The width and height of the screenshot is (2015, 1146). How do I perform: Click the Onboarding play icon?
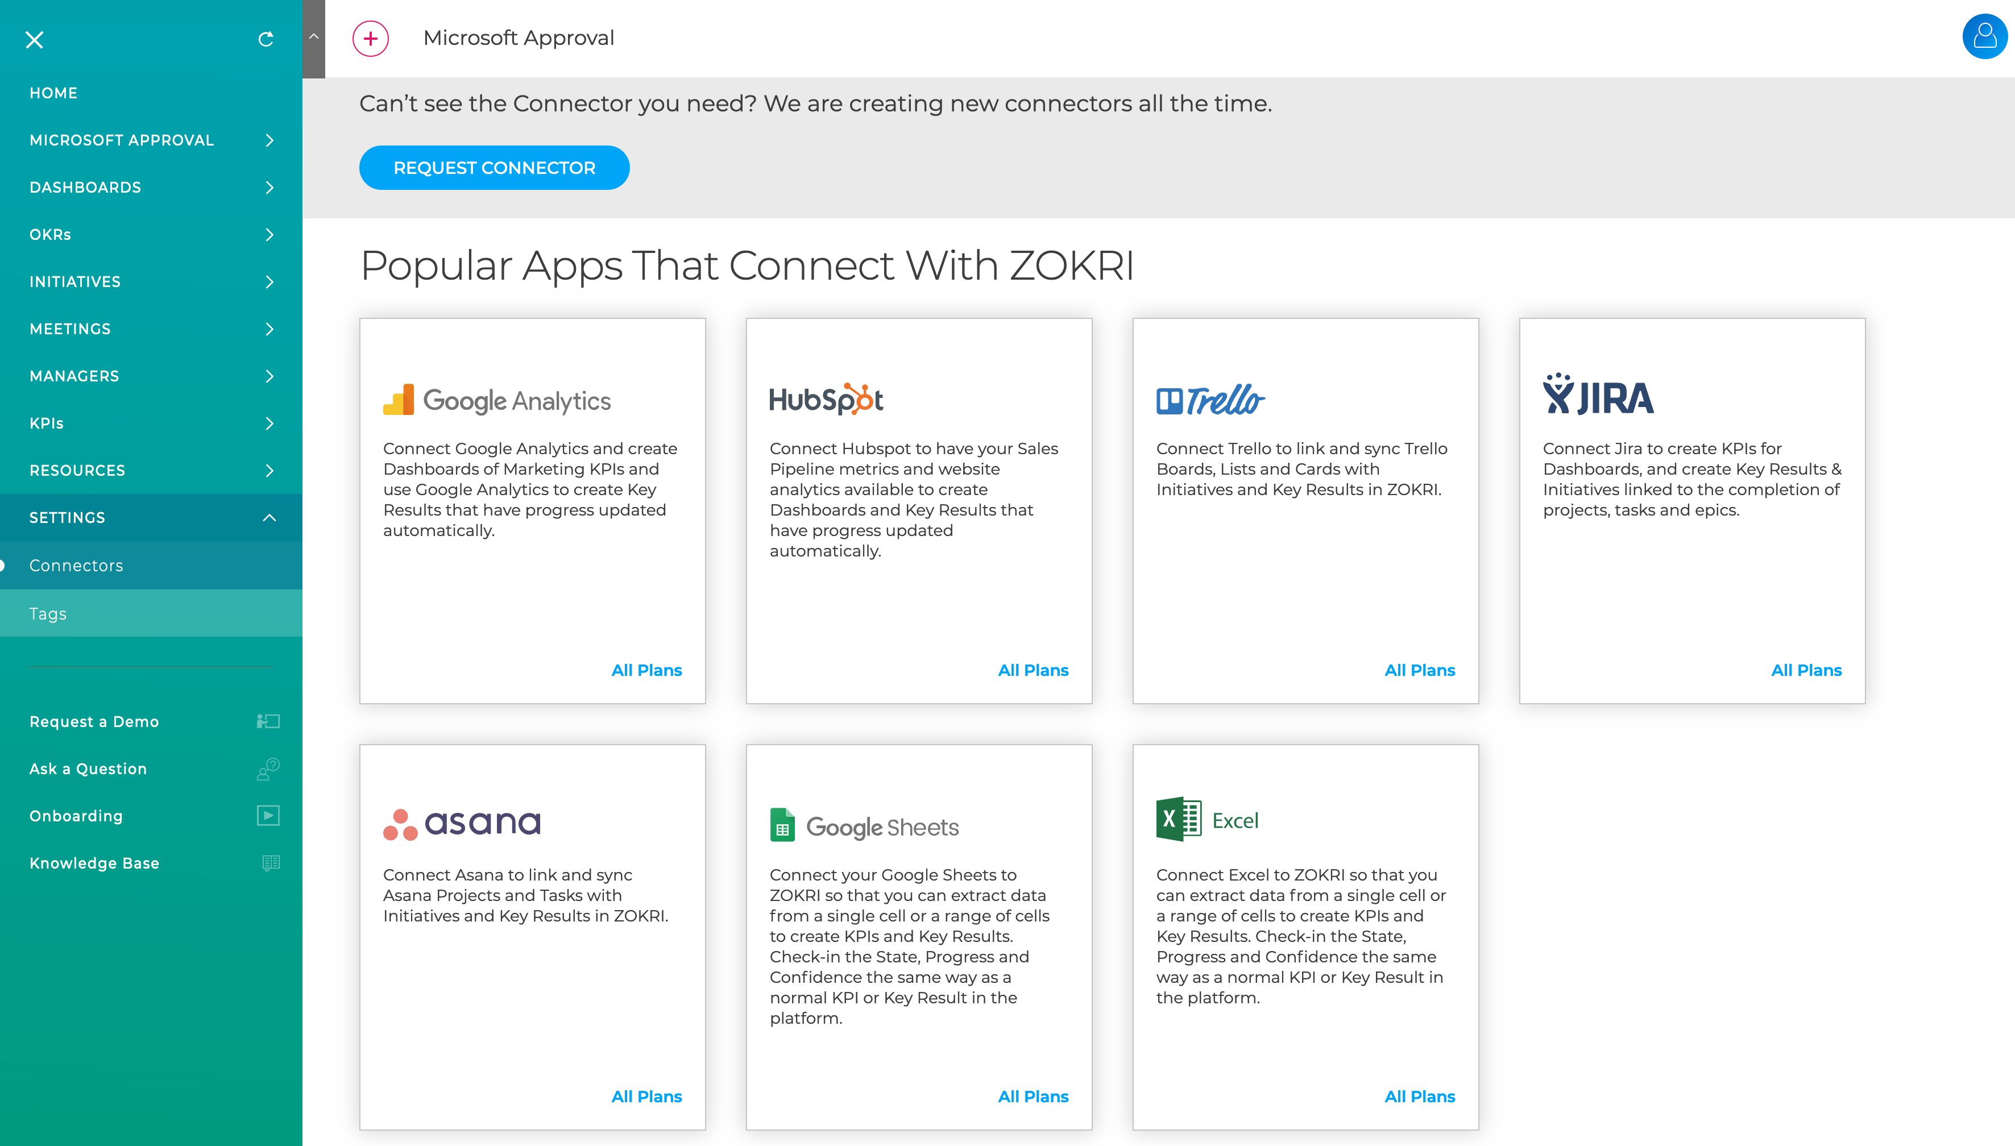coord(268,815)
